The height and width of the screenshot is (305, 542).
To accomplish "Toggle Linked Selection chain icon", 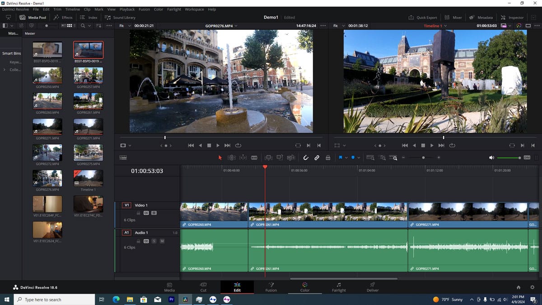I will click(x=317, y=158).
